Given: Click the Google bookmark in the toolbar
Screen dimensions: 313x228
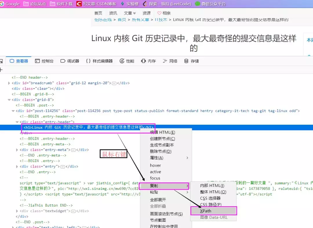Looking at the screenshot, I should [11, 3].
